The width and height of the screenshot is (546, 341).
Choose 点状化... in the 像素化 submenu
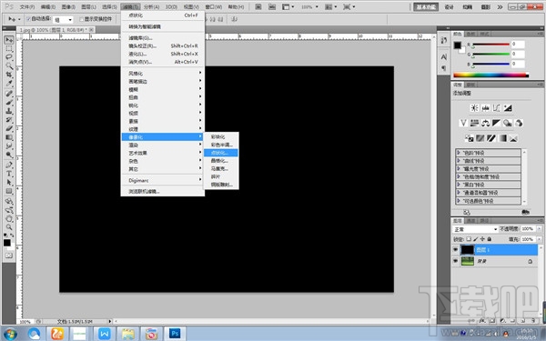[221, 153]
